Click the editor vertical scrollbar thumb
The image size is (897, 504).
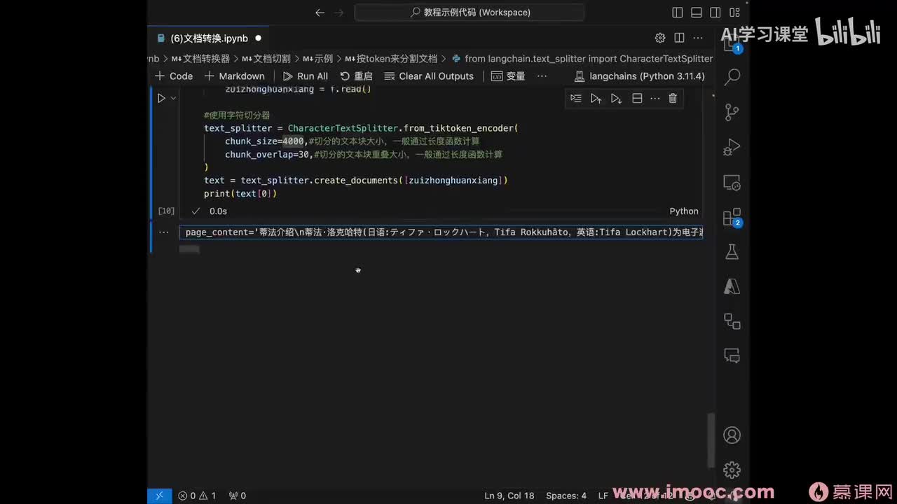coord(711,441)
